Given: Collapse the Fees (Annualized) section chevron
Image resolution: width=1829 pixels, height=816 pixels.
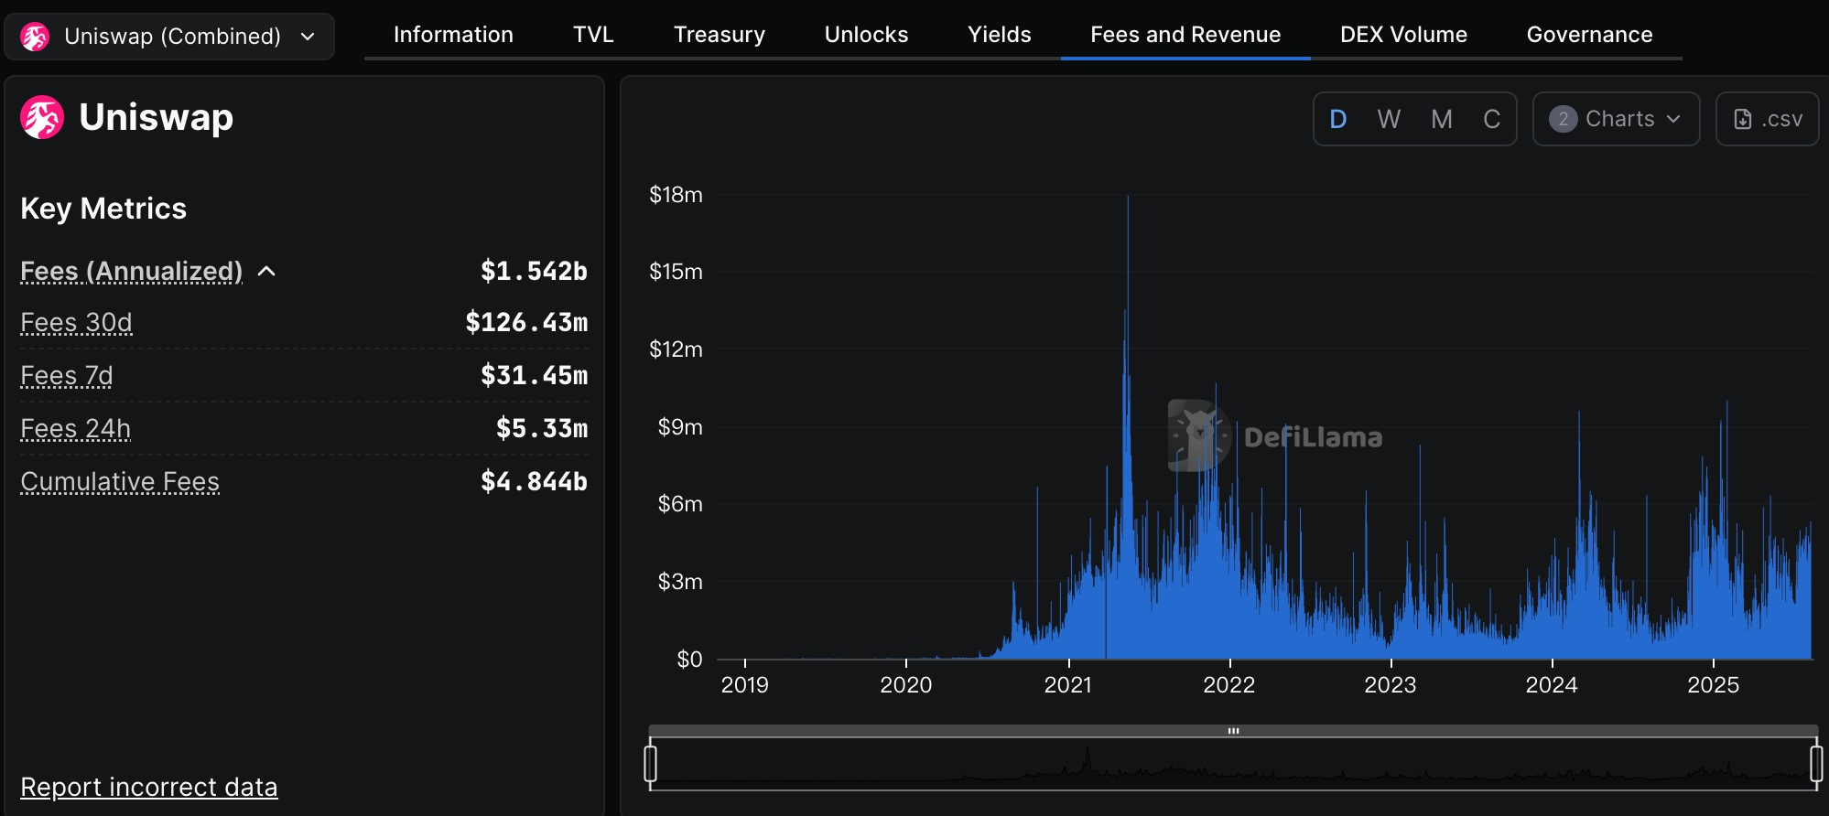Looking at the screenshot, I should point(266,272).
